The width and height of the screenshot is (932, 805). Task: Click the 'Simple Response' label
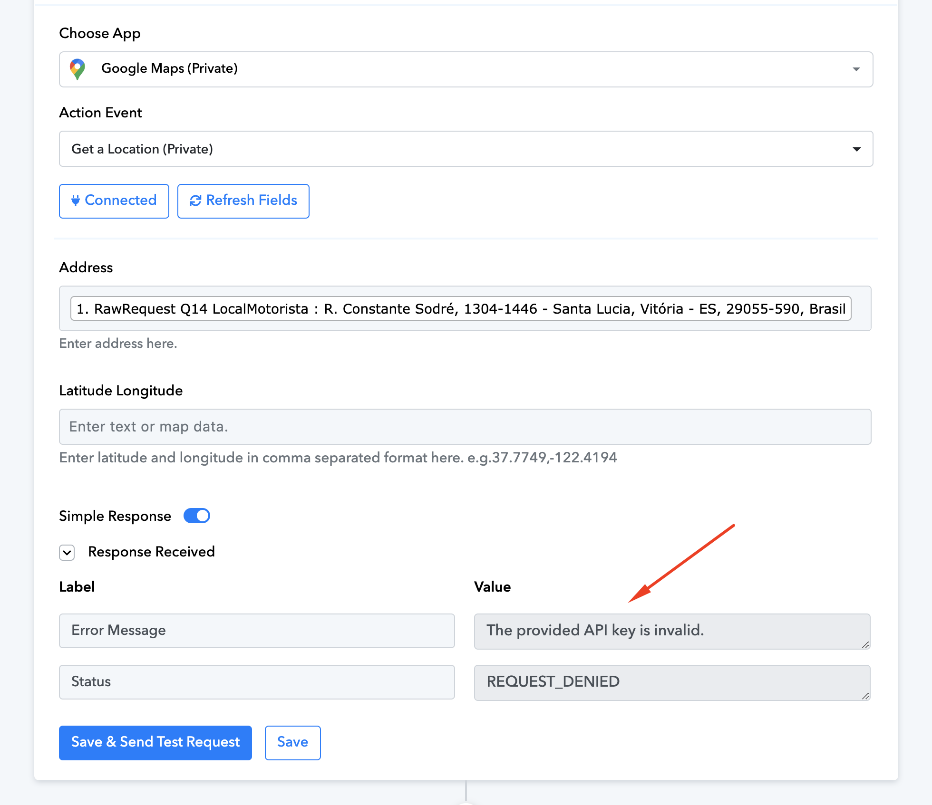115,516
